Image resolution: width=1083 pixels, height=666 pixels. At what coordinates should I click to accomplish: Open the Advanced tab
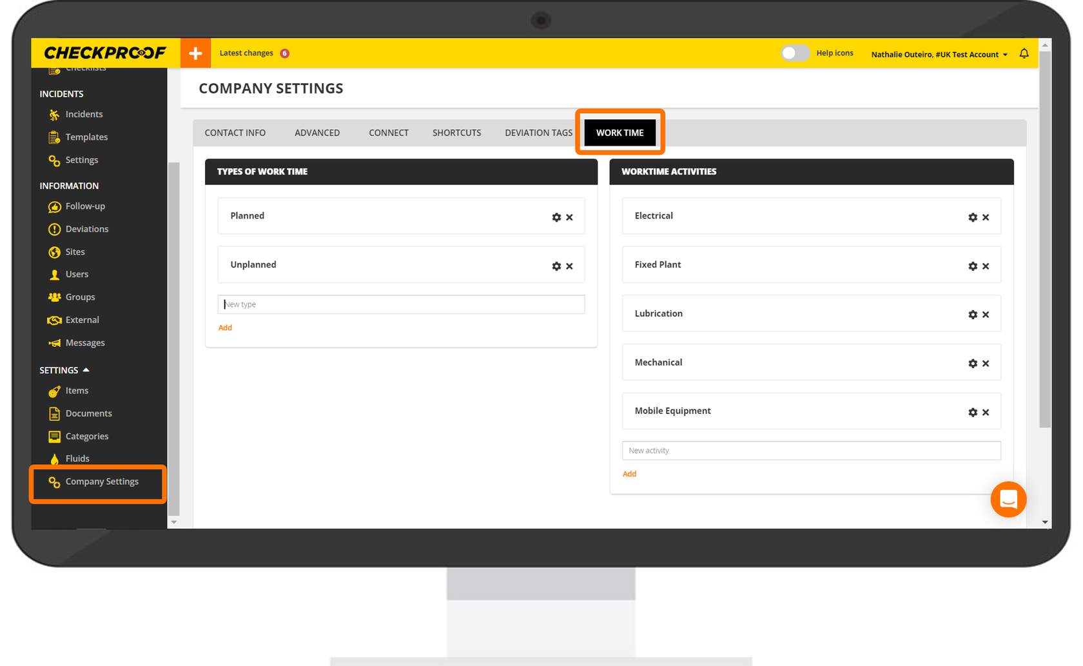317,133
